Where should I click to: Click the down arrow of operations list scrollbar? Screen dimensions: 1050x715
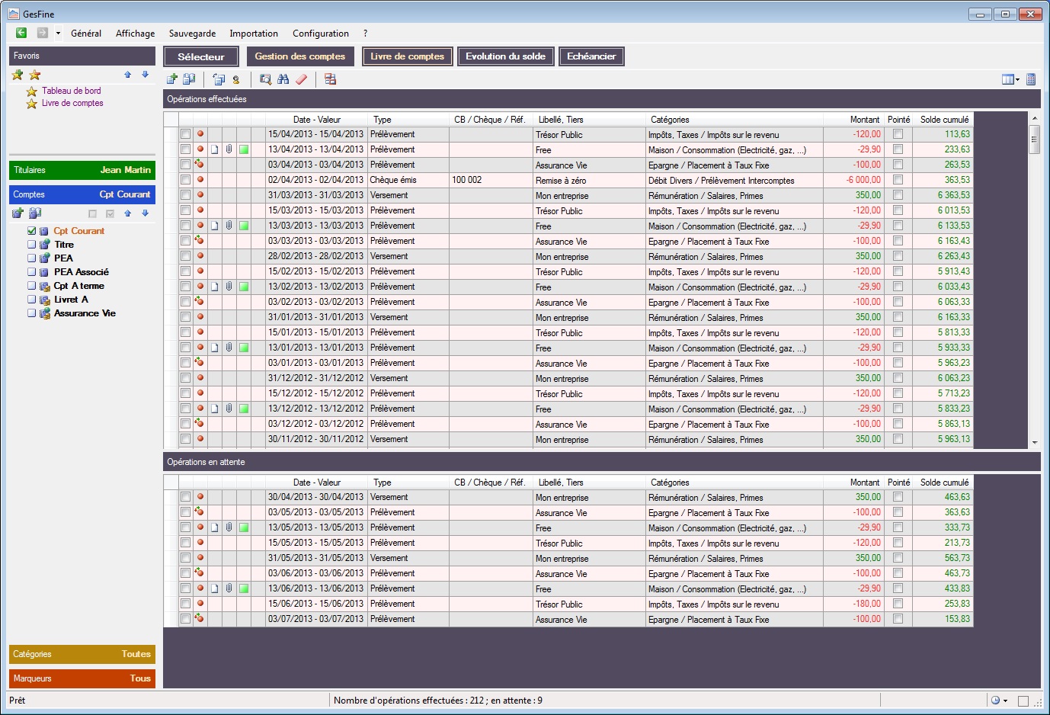click(x=1034, y=442)
